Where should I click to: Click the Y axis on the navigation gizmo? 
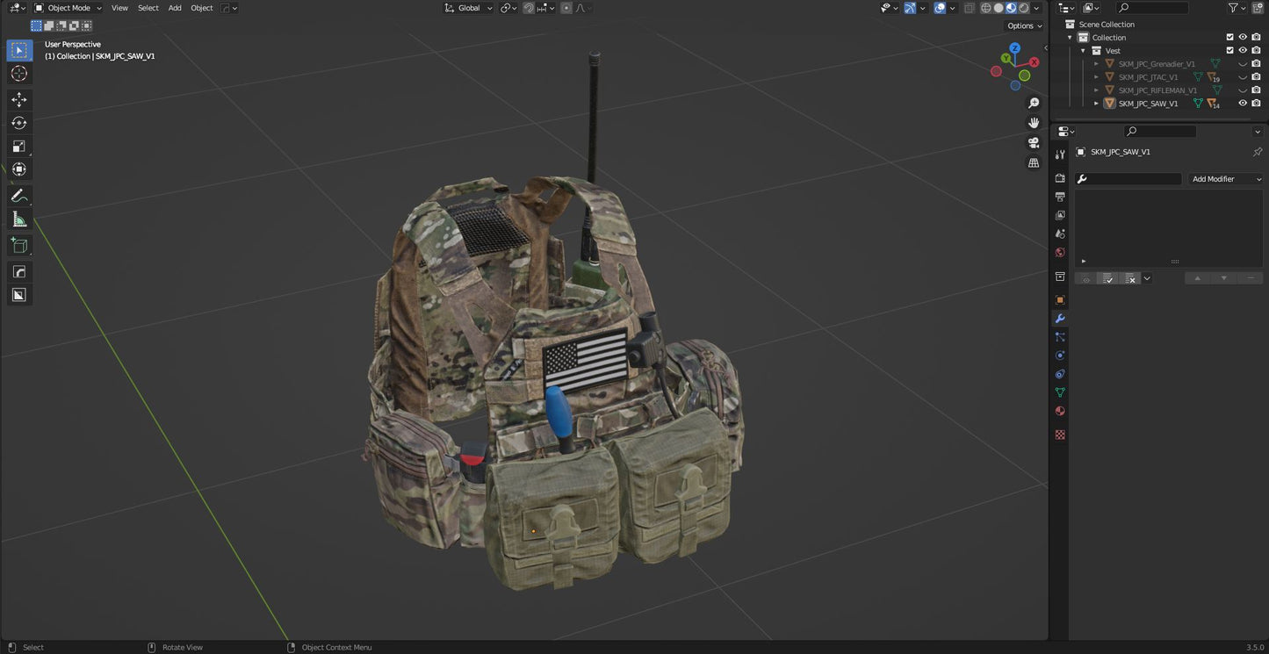(1006, 56)
